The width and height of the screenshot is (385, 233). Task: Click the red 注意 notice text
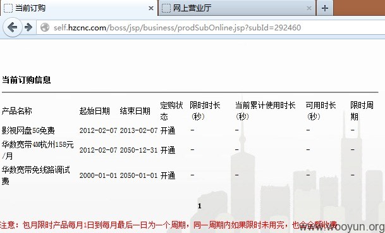[168, 225]
